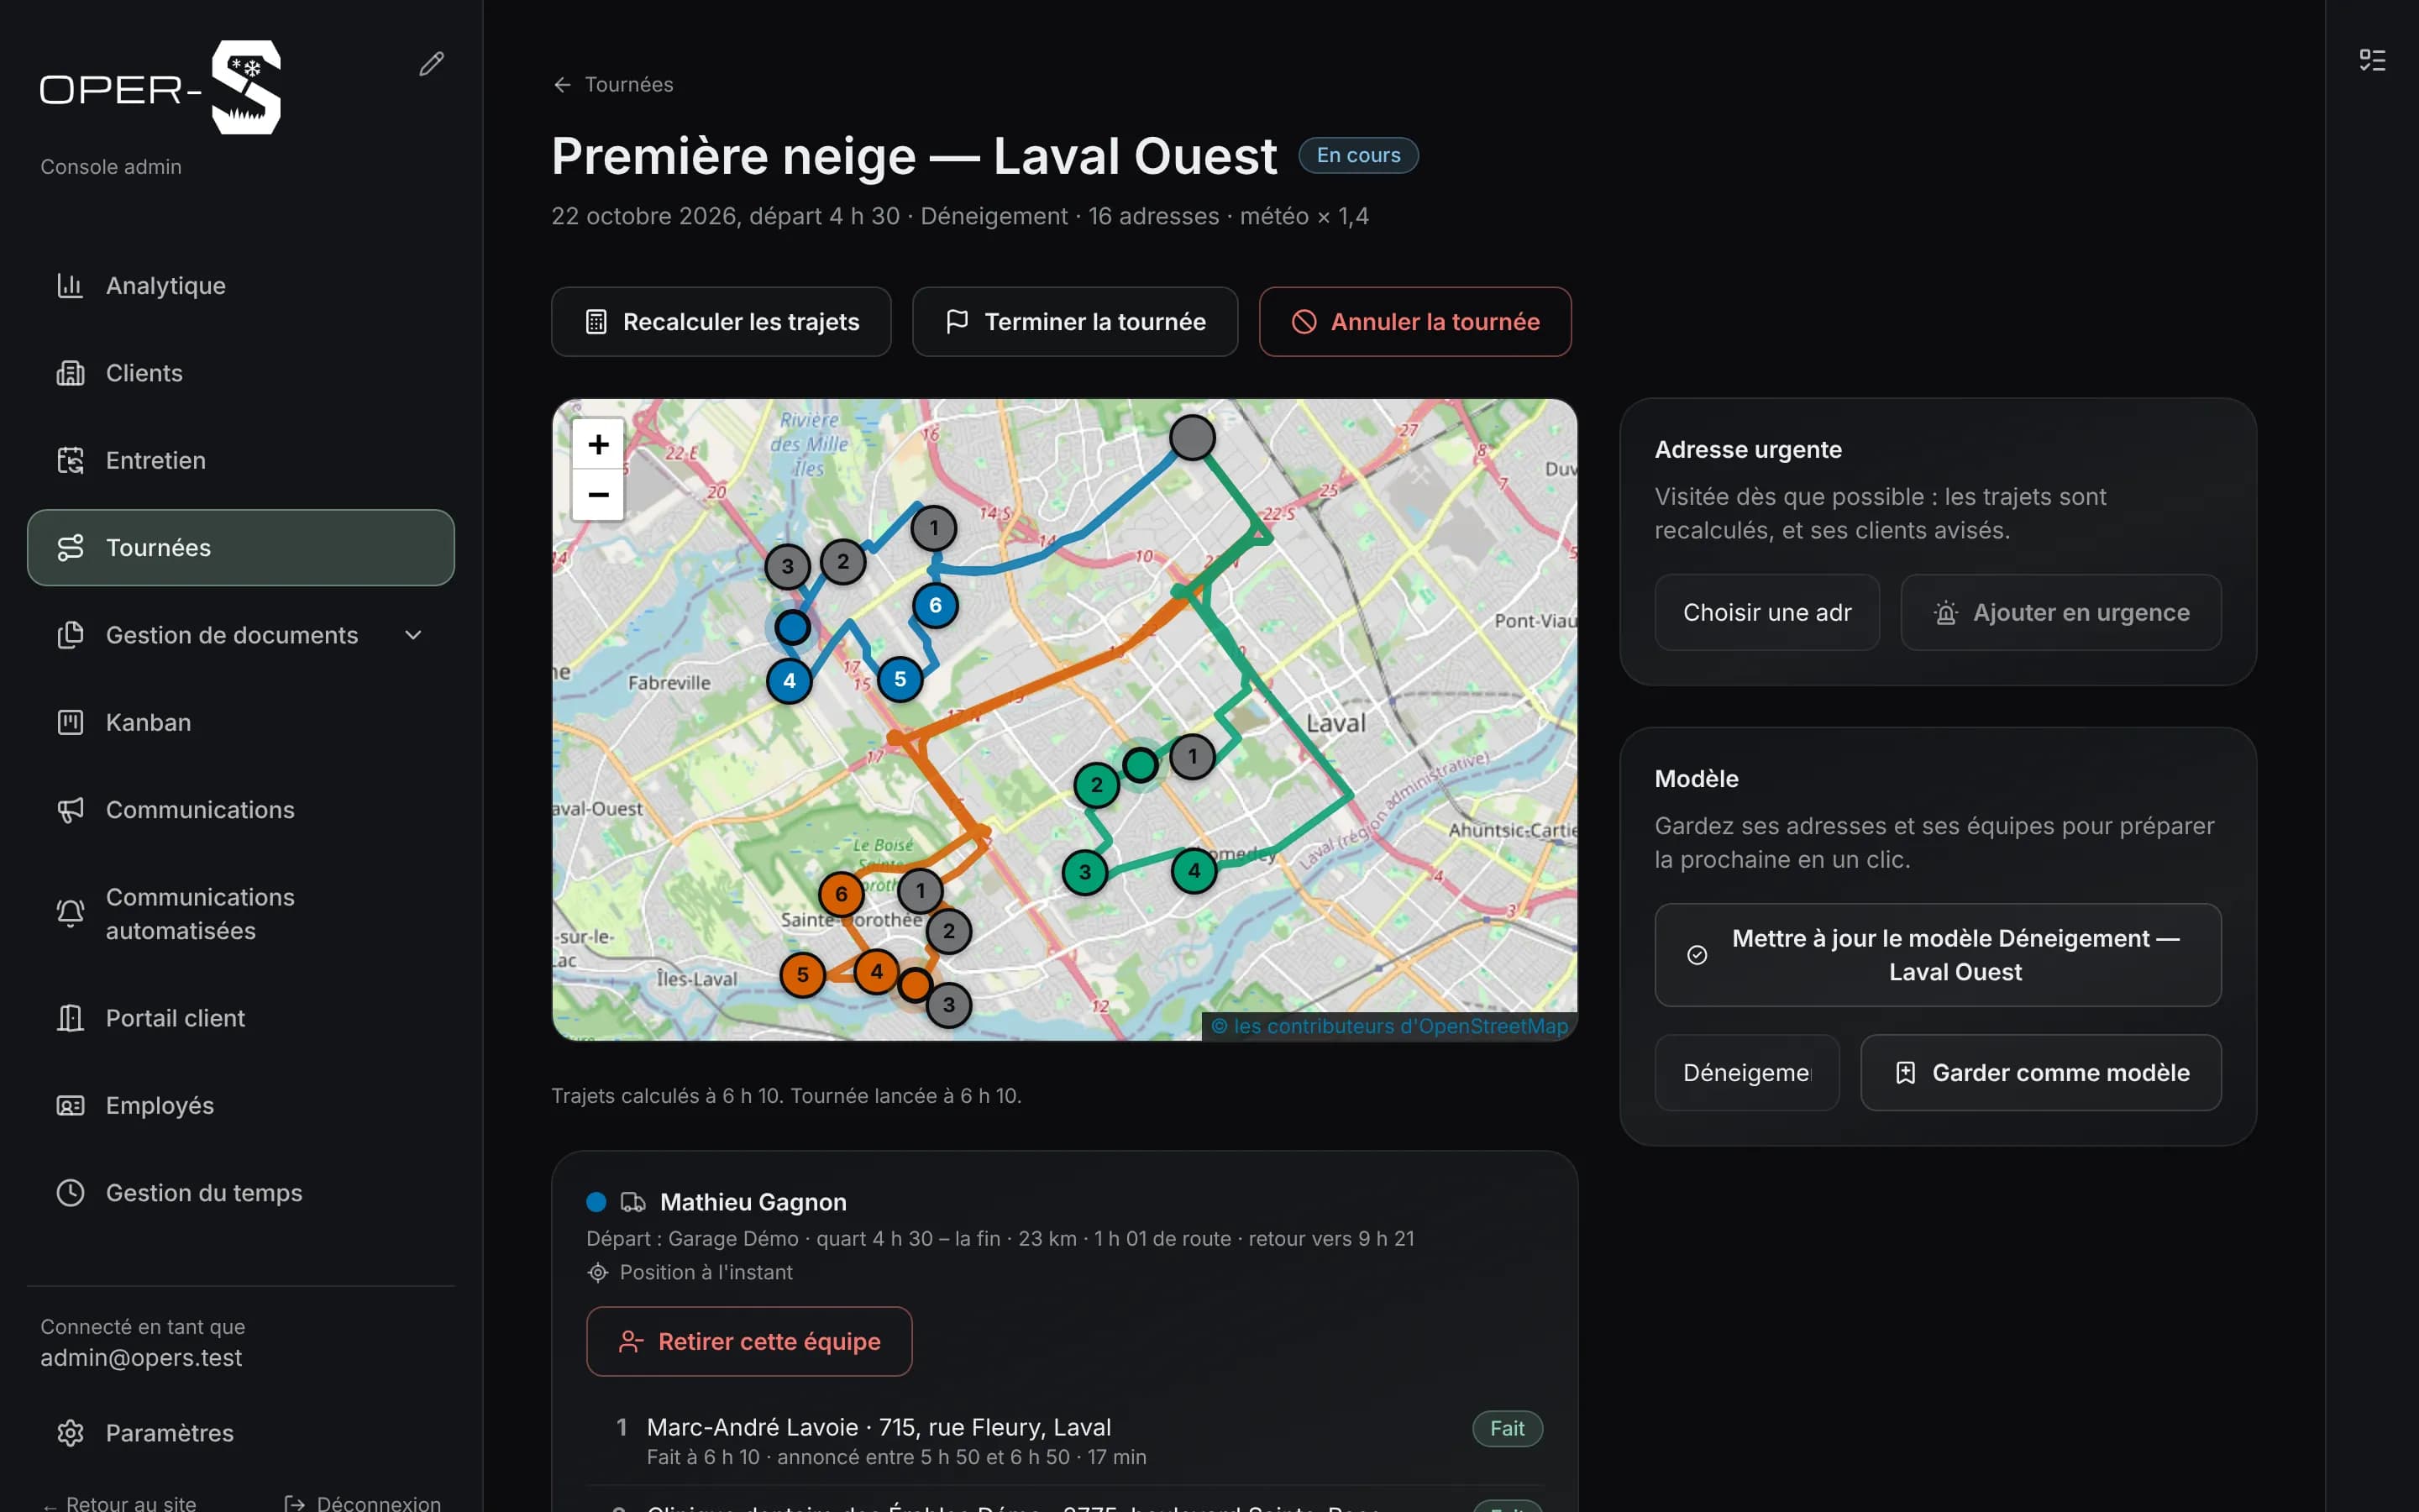Click the Gestion de documents files icon
The width and height of the screenshot is (2419, 1512).
pyautogui.click(x=70, y=635)
